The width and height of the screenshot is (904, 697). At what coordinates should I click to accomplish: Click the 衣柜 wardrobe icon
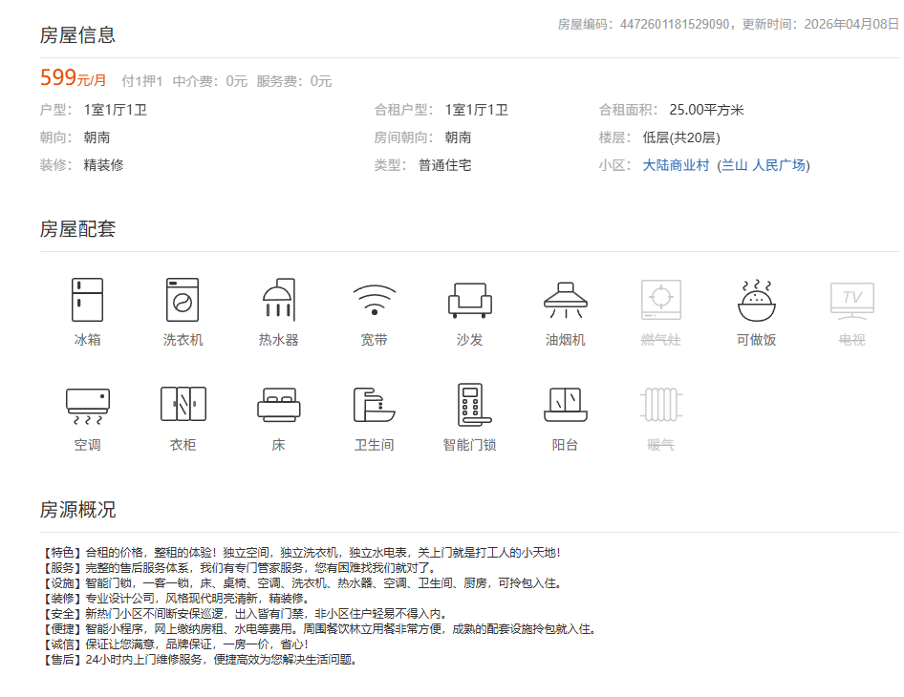[183, 406]
